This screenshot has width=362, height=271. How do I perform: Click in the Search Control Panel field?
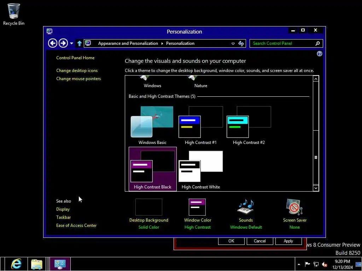pyautogui.click(x=286, y=43)
